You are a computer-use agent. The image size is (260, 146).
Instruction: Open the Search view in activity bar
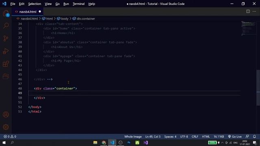click(x=6, y=26)
